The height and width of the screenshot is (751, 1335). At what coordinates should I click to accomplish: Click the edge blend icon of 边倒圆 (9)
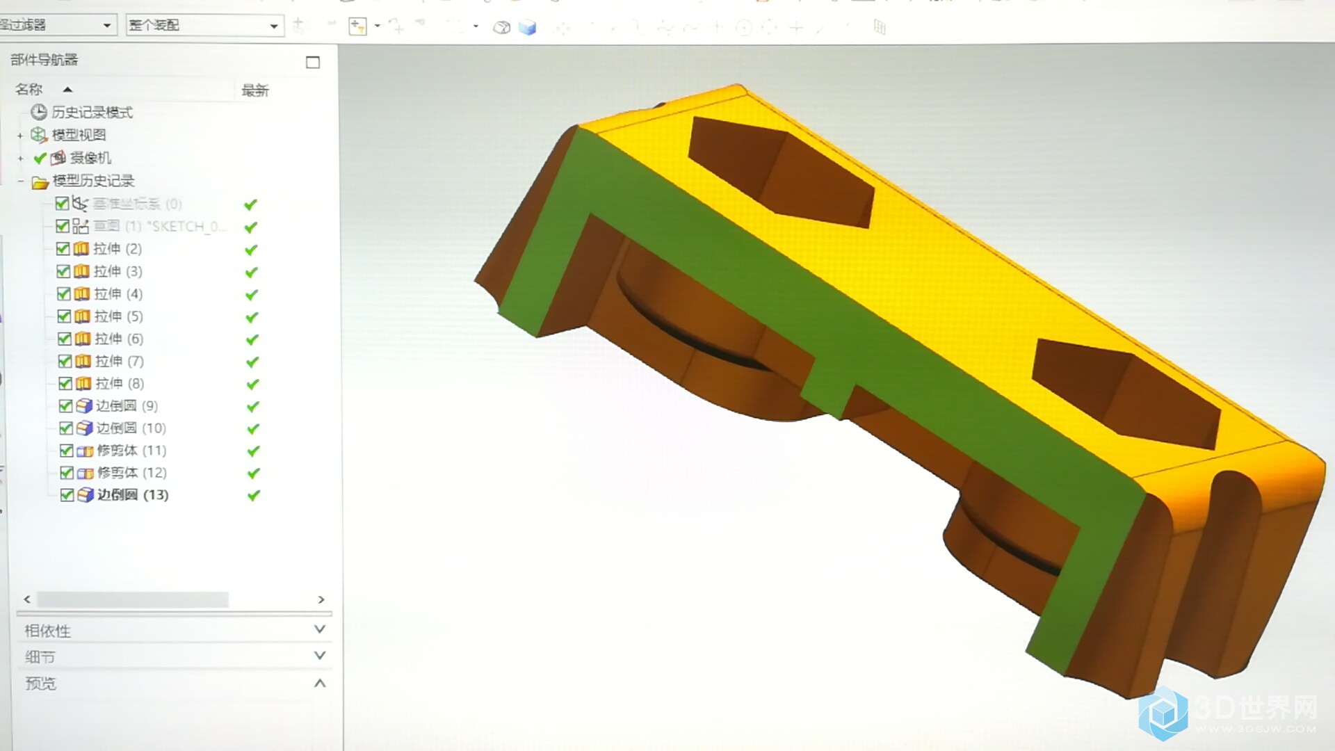84,405
